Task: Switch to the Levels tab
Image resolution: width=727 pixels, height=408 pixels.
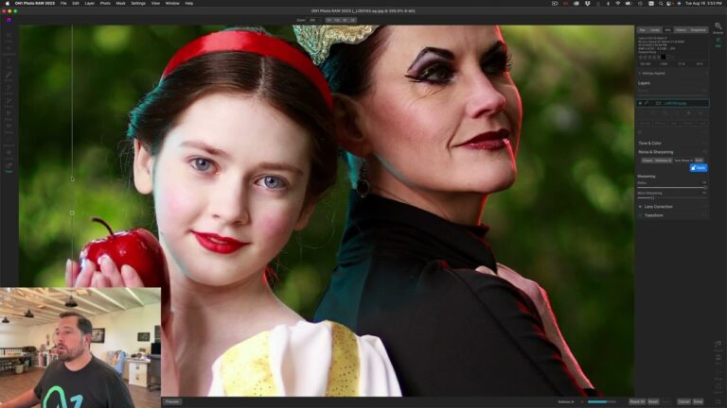Action: tap(655, 30)
